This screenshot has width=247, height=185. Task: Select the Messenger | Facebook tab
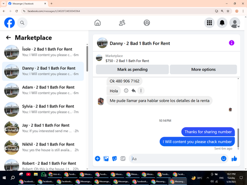click(27, 3)
